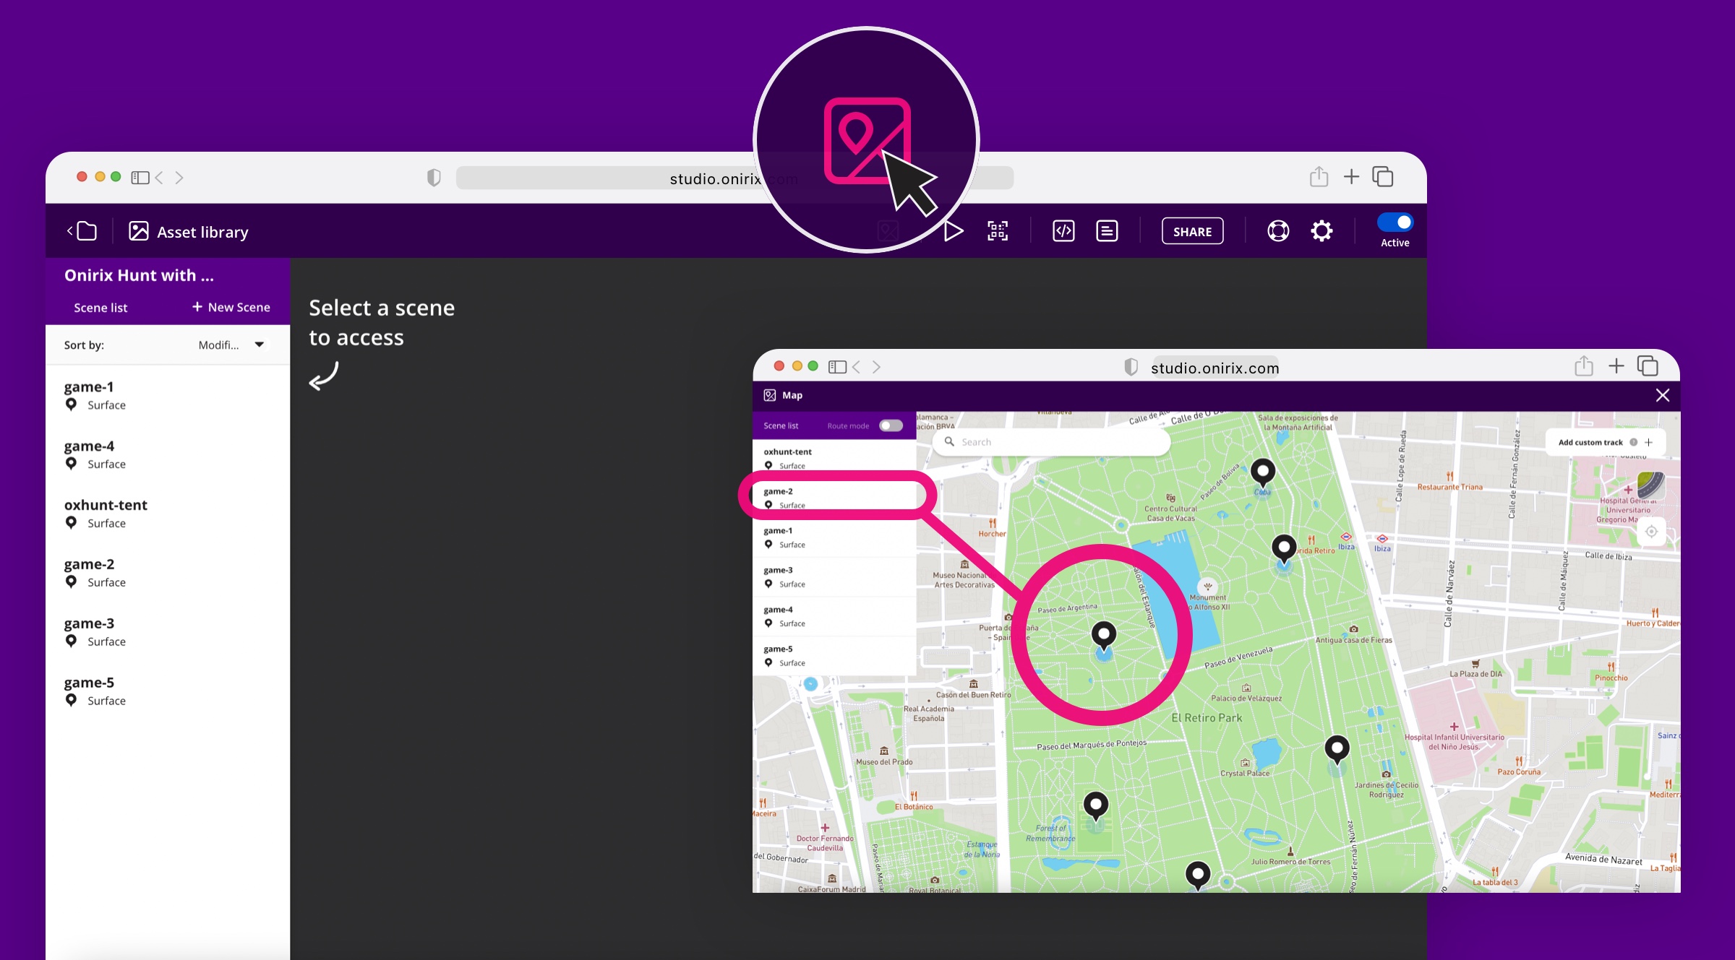The width and height of the screenshot is (1735, 960).
Task: Open the map icon in the toolbar
Action: point(888,231)
